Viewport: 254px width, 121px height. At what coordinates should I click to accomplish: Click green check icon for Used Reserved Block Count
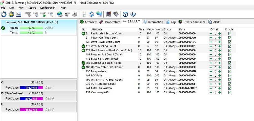pyautogui.click(x=83, y=50)
